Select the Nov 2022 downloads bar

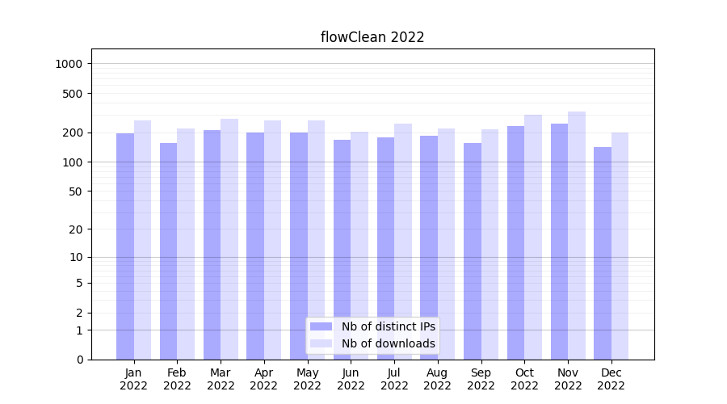[577, 235]
